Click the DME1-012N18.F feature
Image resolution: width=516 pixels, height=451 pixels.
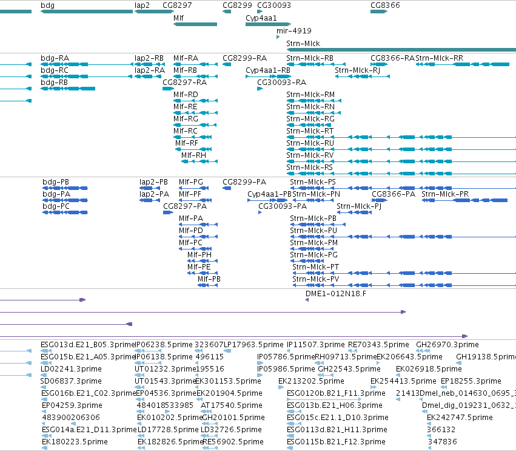coord(336,294)
